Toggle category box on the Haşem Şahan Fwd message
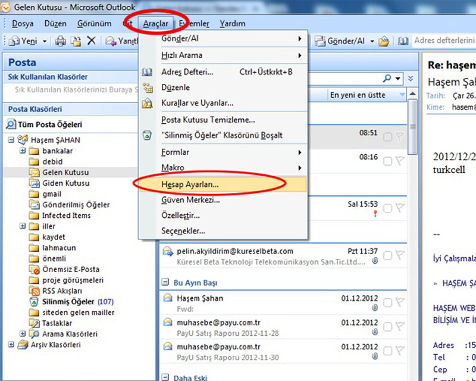 click(387, 302)
